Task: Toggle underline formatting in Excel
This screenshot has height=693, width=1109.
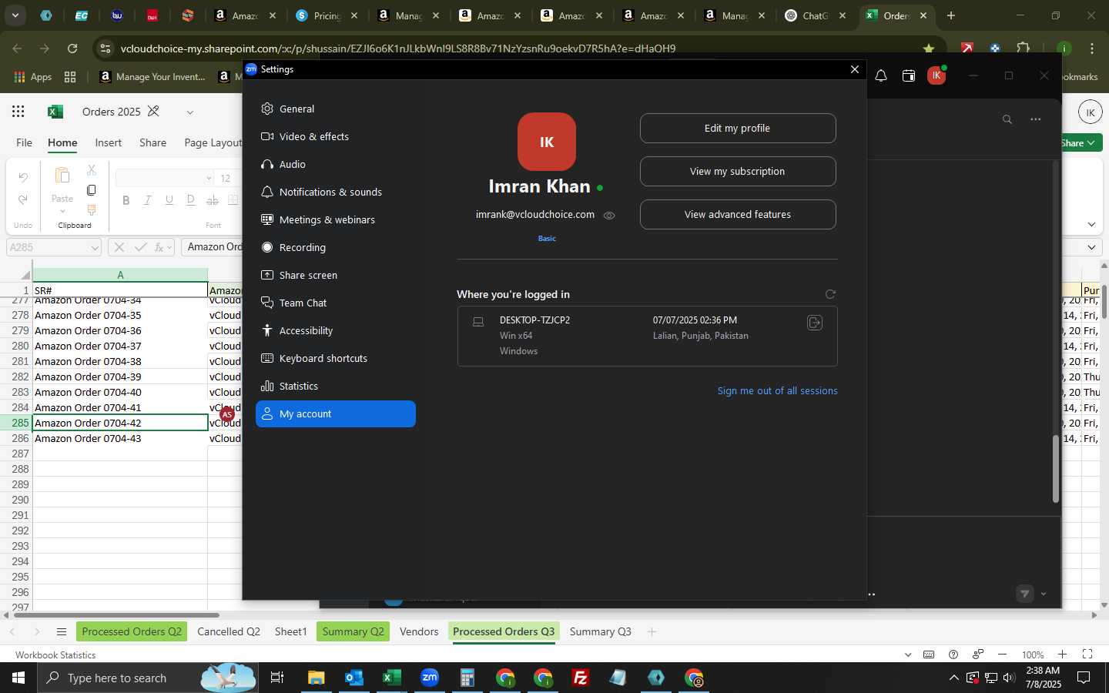Action: click(x=169, y=200)
